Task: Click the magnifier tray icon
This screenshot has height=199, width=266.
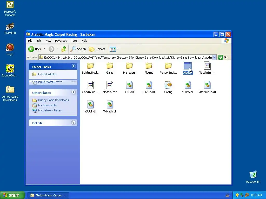Action: (247, 195)
